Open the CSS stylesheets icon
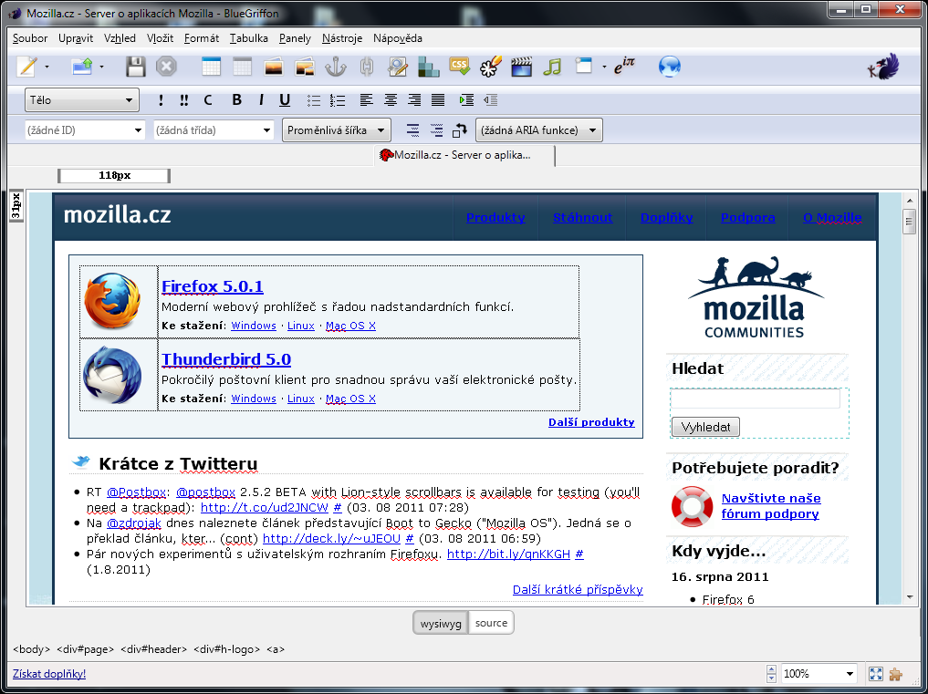The image size is (928, 694). (x=459, y=67)
